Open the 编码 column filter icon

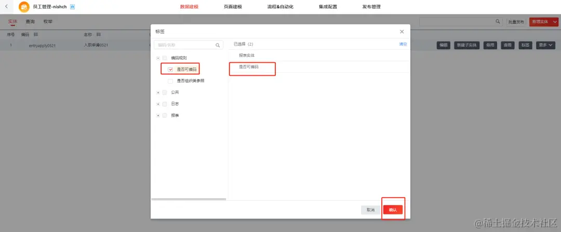[x=36, y=35]
